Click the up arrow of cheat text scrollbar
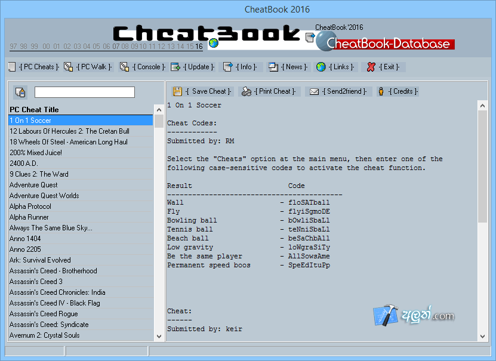The image size is (496, 361). click(482, 106)
